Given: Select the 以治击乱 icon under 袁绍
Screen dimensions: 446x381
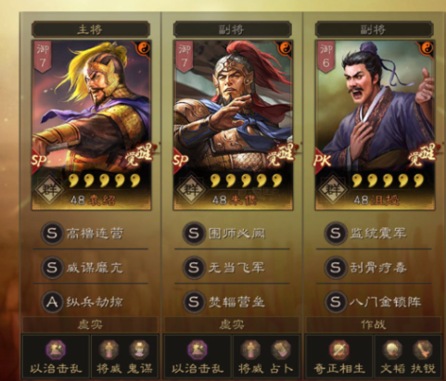Looking at the screenshot, I should point(56,349).
